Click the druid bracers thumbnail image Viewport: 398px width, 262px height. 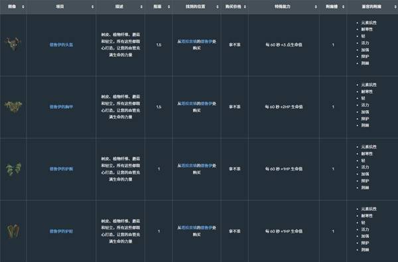click(x=13, y=168)
